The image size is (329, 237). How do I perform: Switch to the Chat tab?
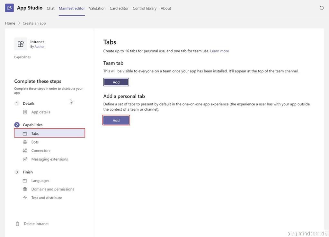(50, 8)
